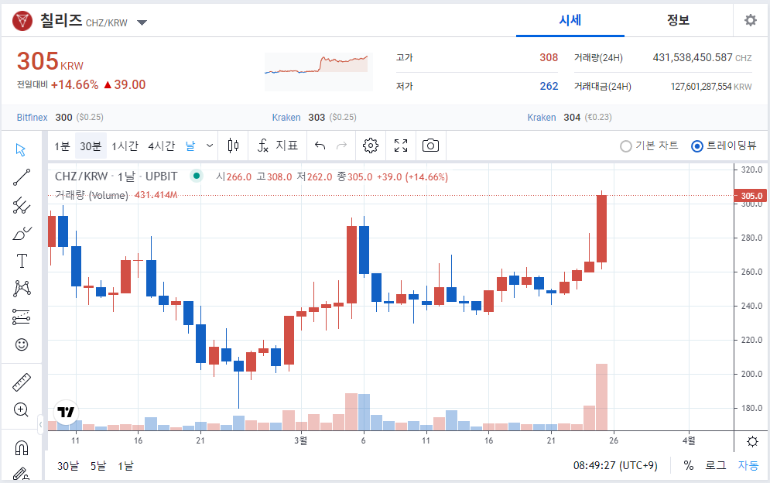
Task: Click the price axis settings gear
Action: click(x=752, y=441)
